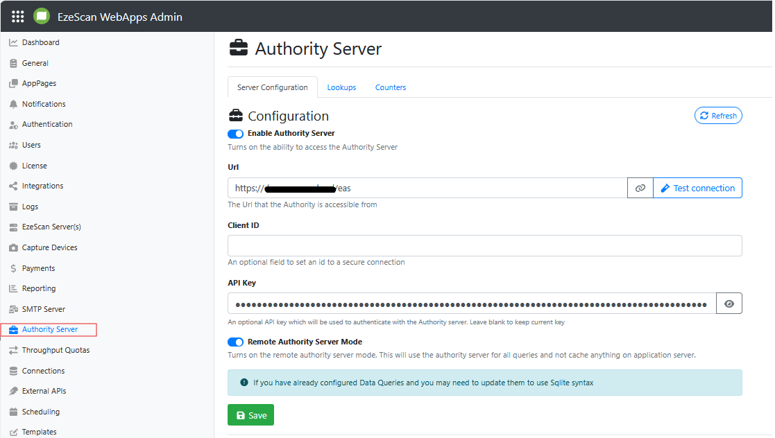Image resolution: width=775 pixels, height=438 pixels.
Task: Click the Notifications bell icon
Action: click(13, 104)
